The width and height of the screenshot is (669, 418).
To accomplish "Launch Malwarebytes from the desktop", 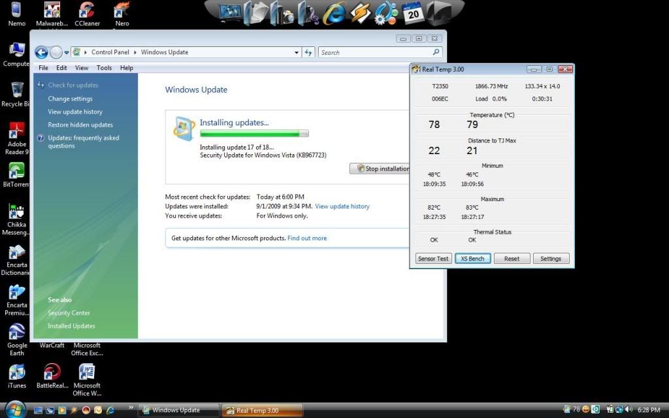I will tap(52, 14).
